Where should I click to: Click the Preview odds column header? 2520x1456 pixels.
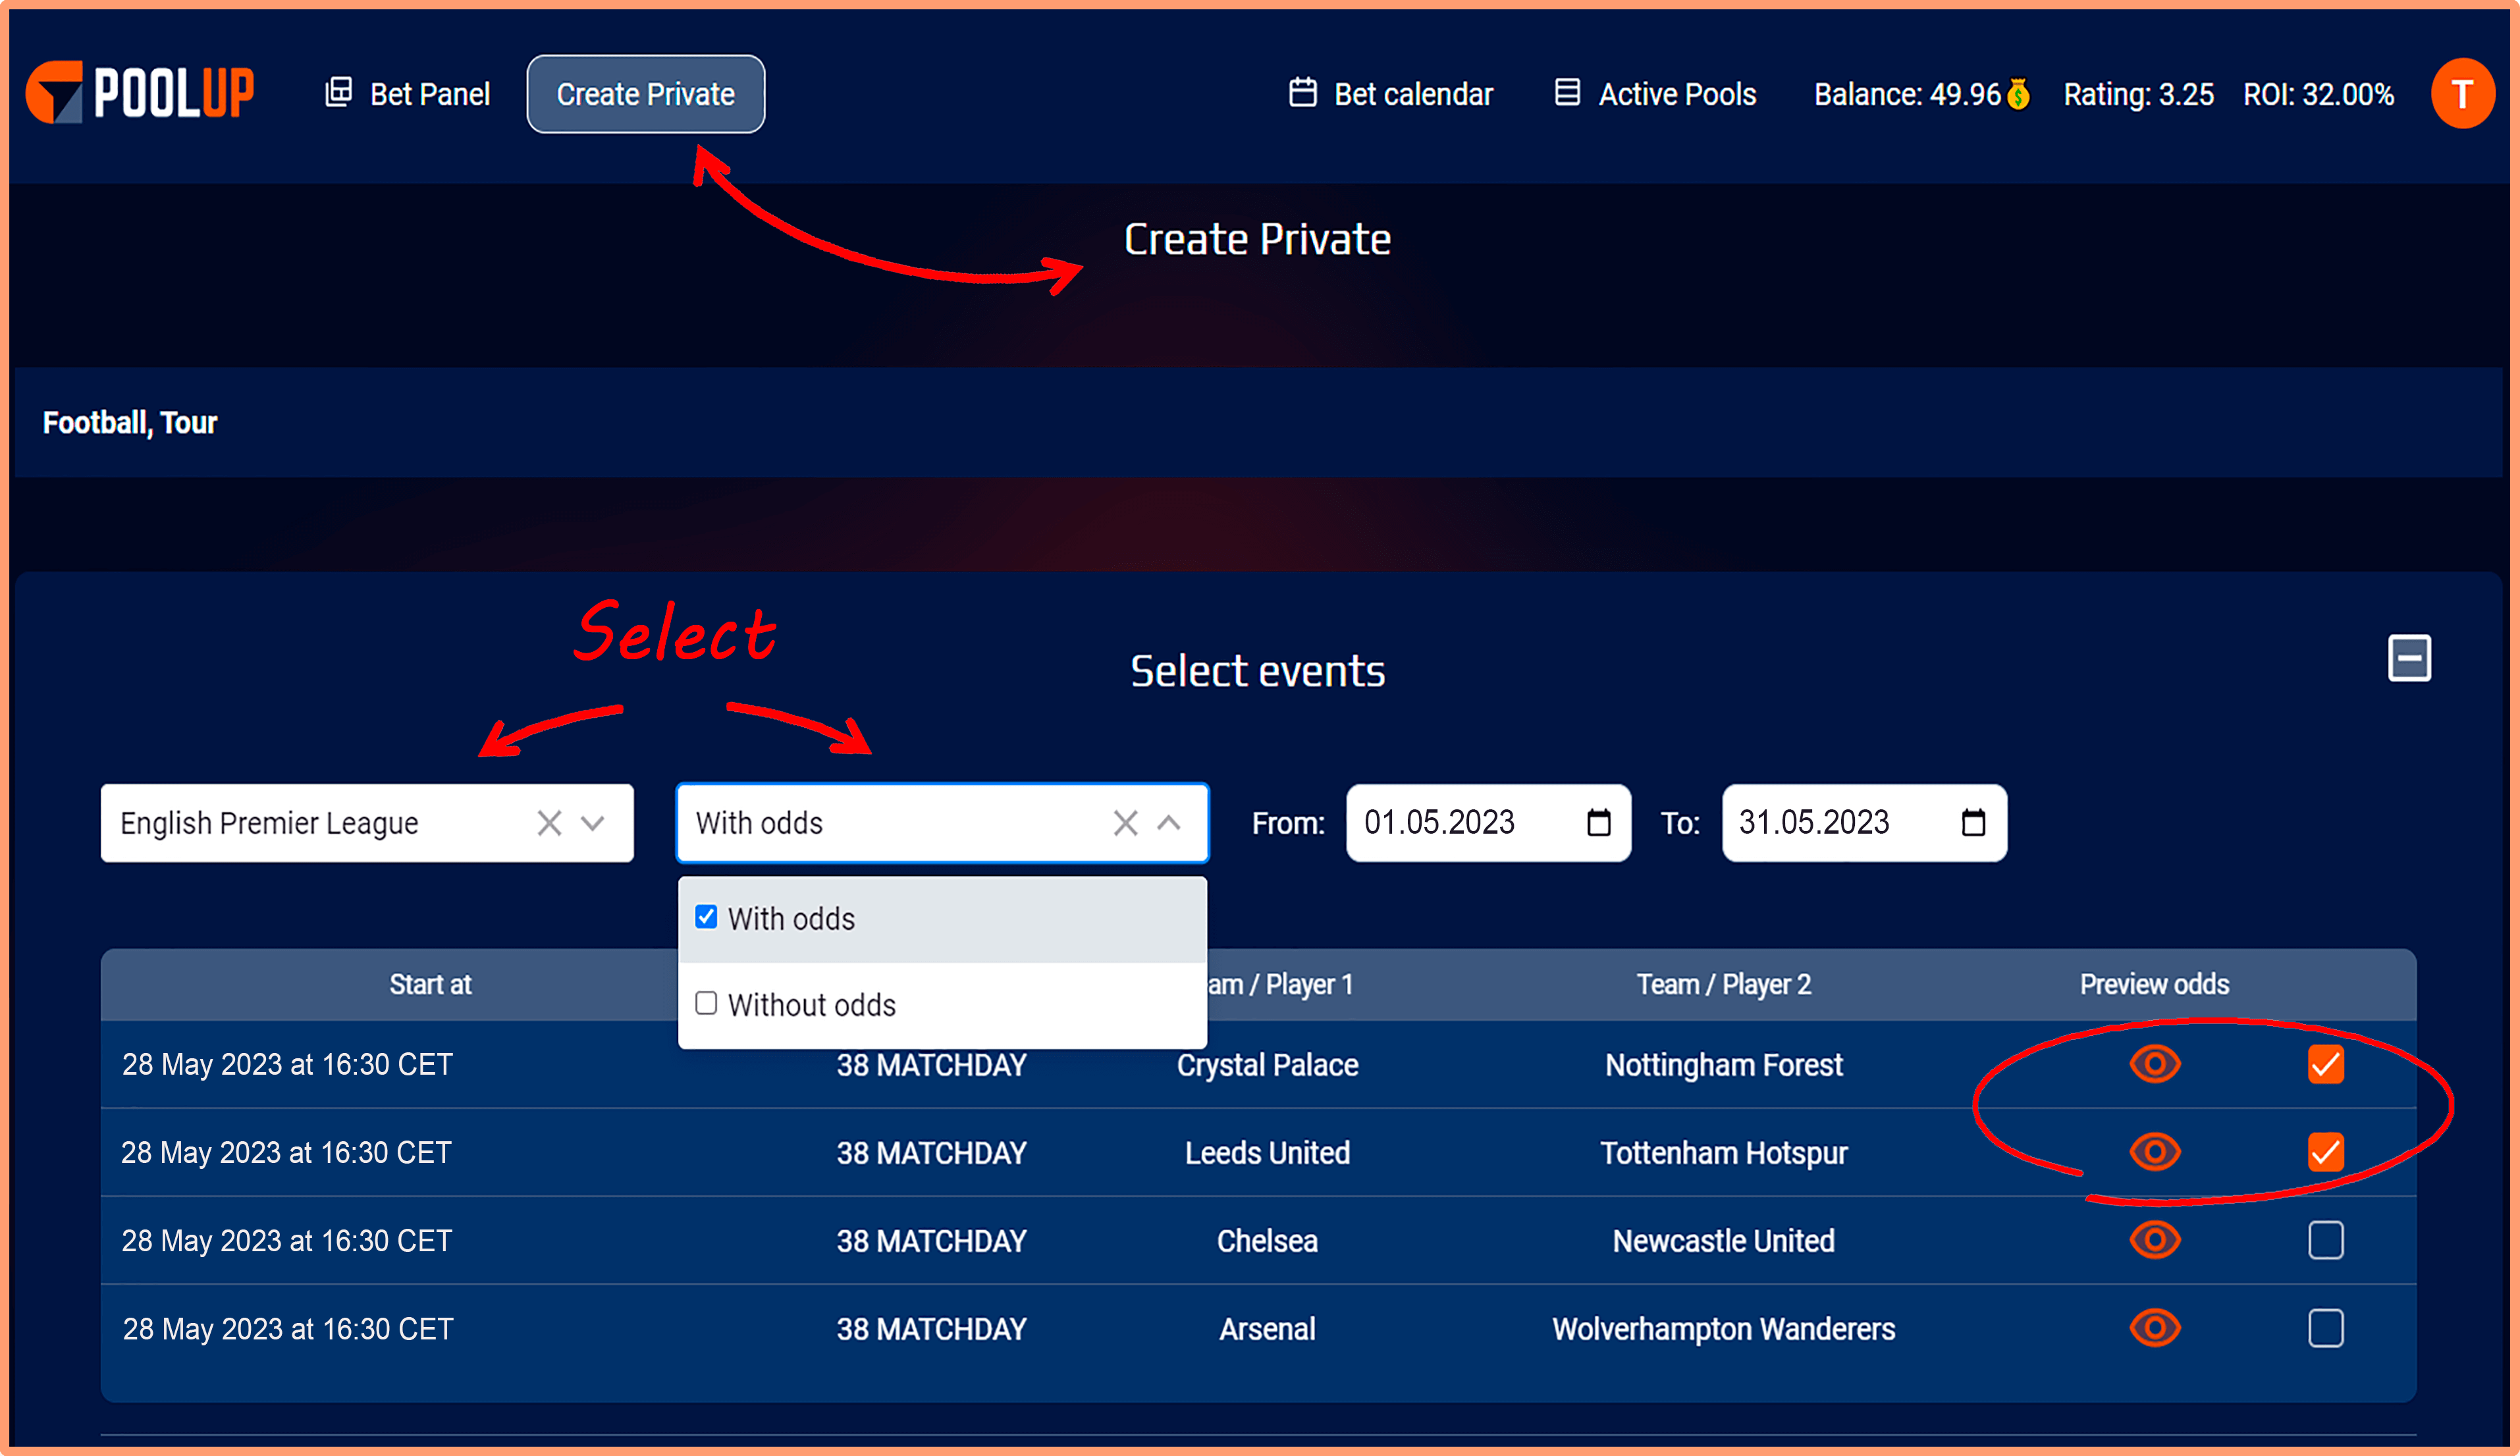click(x=2154, y=984)
